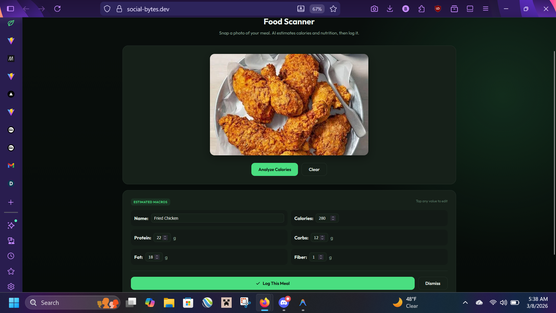
Task: Click the 67% zoom level indicator
Action: point(317,9)
